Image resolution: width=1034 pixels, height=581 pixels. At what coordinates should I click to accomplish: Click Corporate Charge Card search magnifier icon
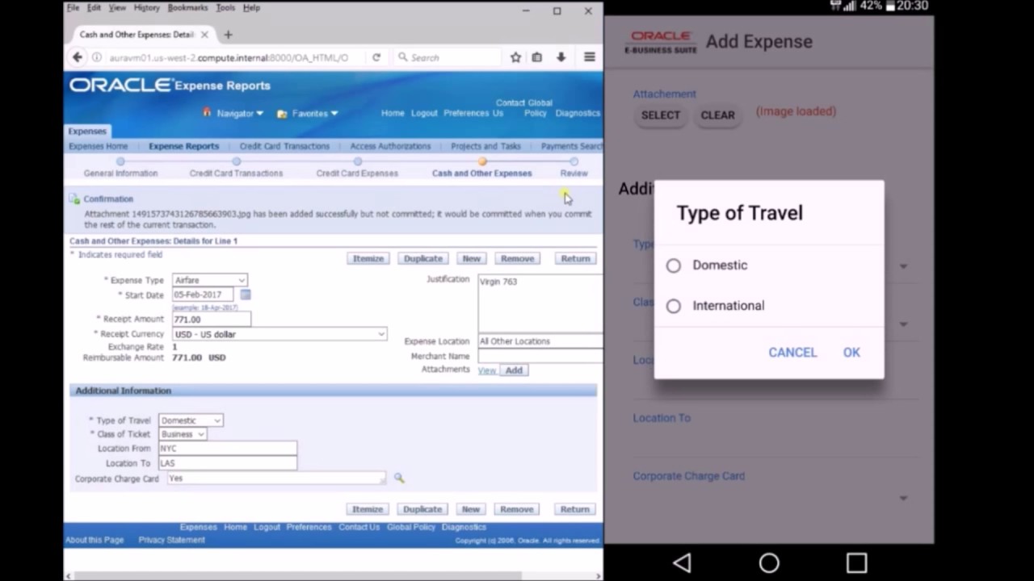click(x=398, y=479)
